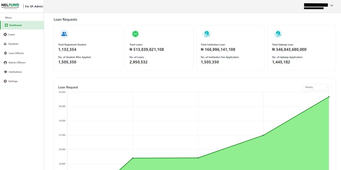Click the NELFUND logo

(10, 6)
